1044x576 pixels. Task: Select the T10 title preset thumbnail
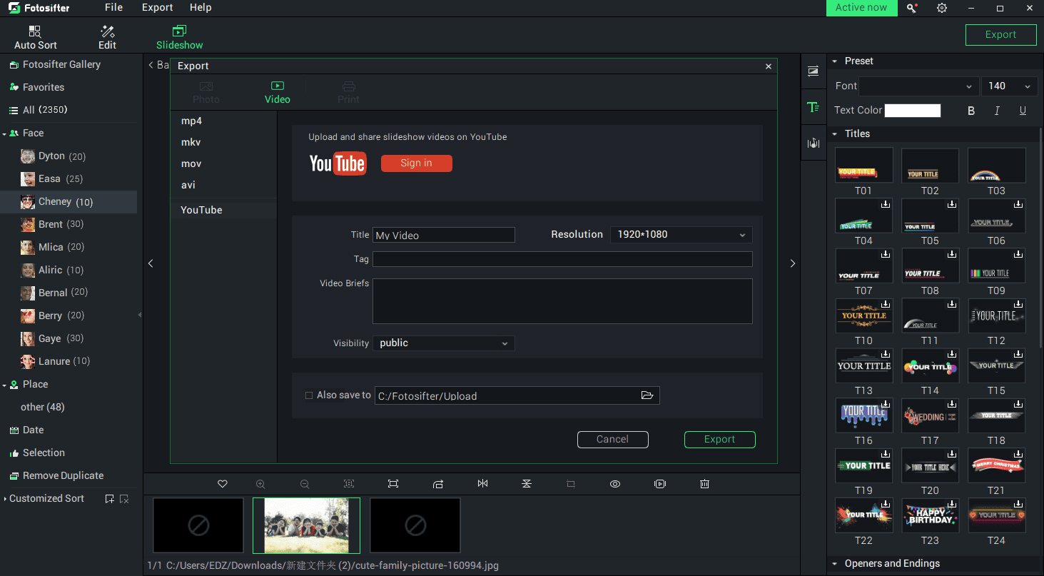coord(863,315)
